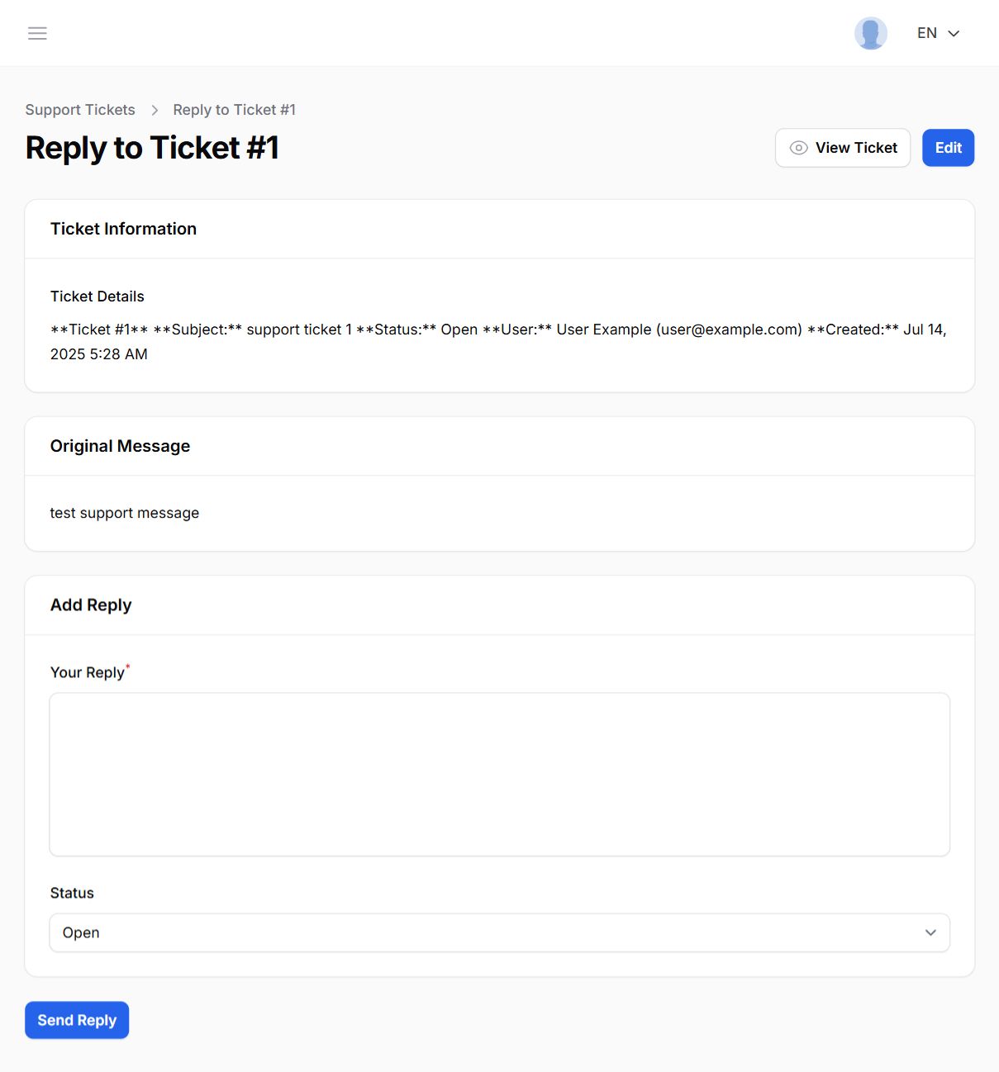Go to Support Tickets breadcrumb
The width and height of the screenshot is (999, 1072).
(x=80, y=110)
